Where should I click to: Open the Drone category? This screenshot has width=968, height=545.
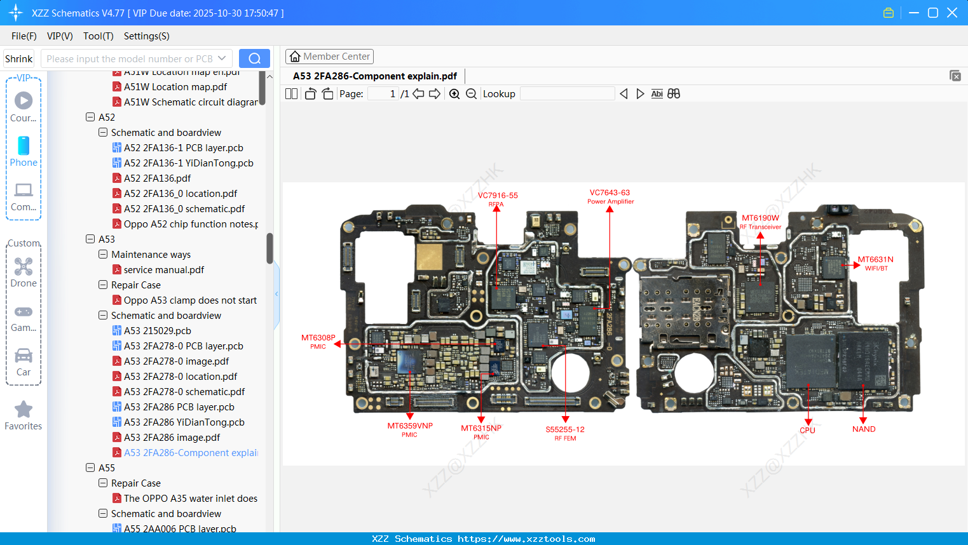pos(24,272)
